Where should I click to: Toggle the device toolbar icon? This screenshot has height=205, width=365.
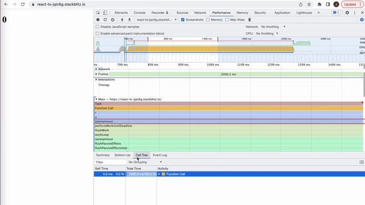[105, 13]
